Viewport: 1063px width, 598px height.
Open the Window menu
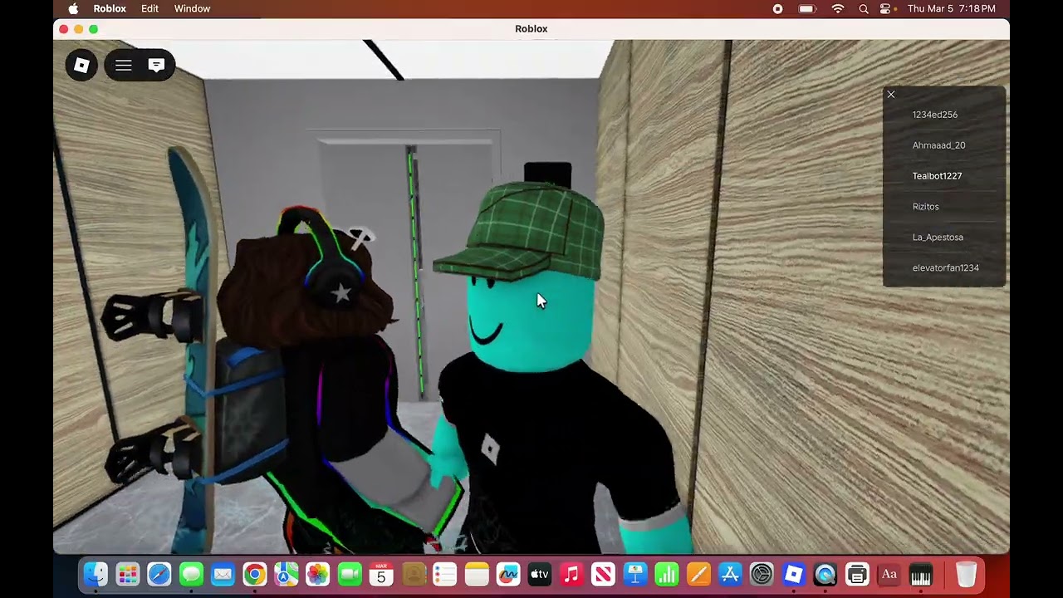point(192,8)
